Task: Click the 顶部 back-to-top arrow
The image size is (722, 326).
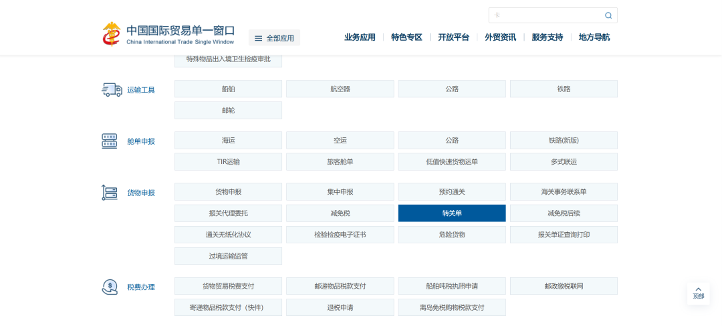Action: click(698, 293)
